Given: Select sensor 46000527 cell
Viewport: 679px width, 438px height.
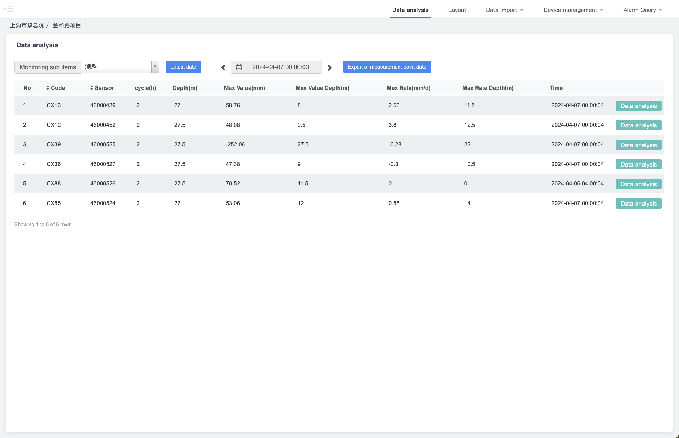Looking at the screenshot, I should 103,164.
